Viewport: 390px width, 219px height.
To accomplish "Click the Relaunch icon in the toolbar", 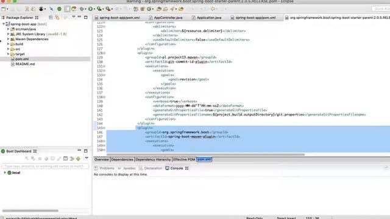I will click(x=74, y=9).
